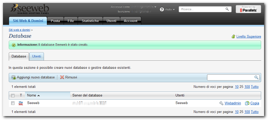
Task: Click the Utenti column header
Action: pyautogui.click(x=180, y=95)
